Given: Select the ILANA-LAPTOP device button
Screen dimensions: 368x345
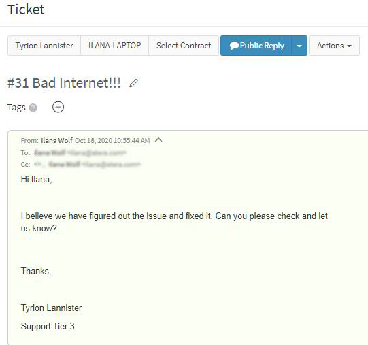Looking at the screenshot, I should click(114, 46).
